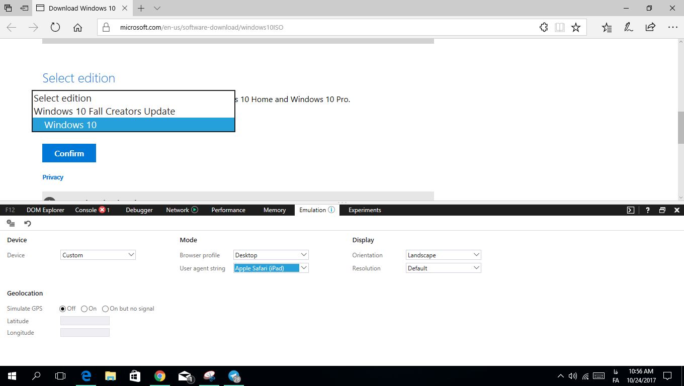This screenshot has width=684, height=386.
Task: Click the lock icon in address bar
Action: [106, 27]
